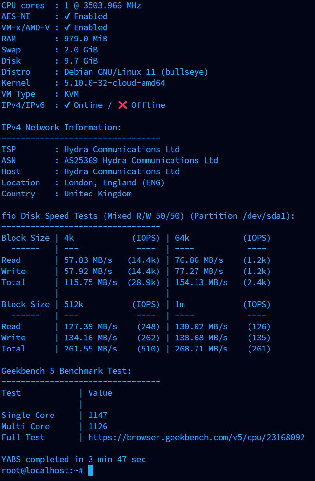Click the '64k' block size column header
The image size is (315, 481).
click(182, 238)
